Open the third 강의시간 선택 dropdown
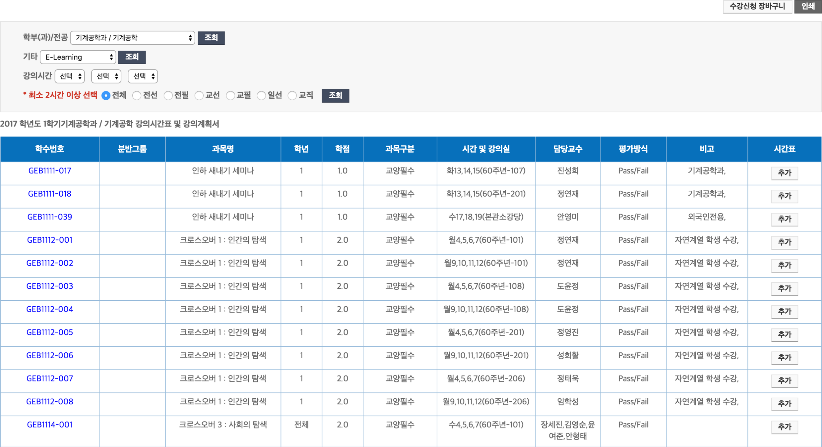The height and width of the screenshot is (447, 822). pos(143,76)
